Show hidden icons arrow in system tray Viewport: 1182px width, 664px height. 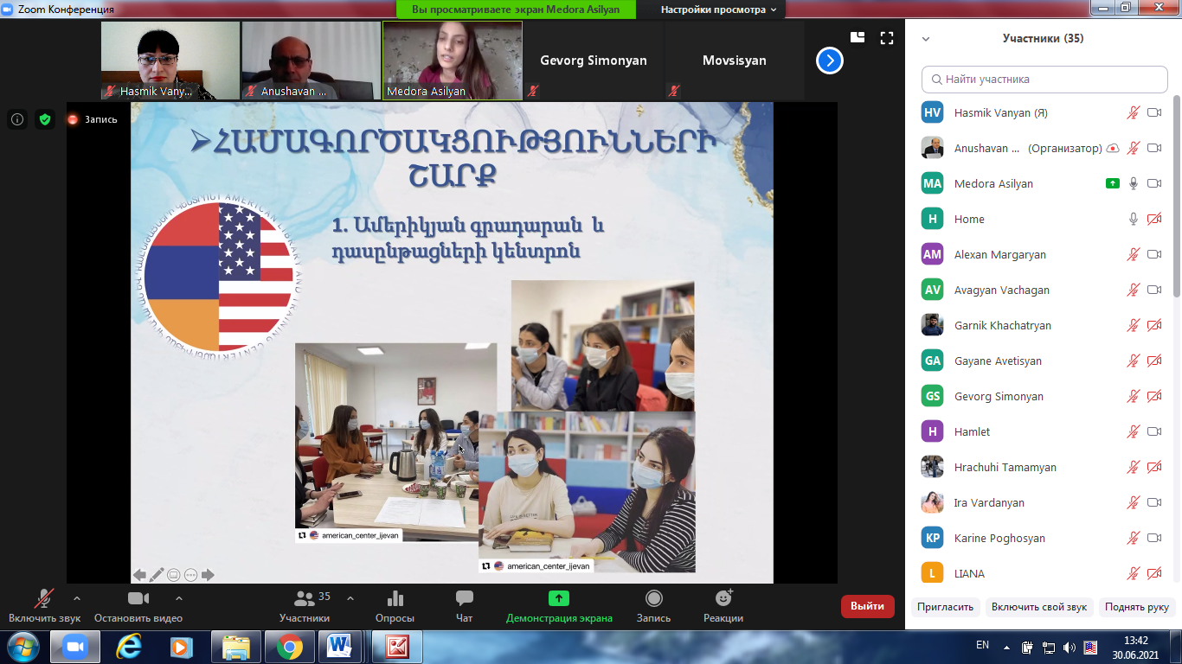click(x=1006, y=647)
